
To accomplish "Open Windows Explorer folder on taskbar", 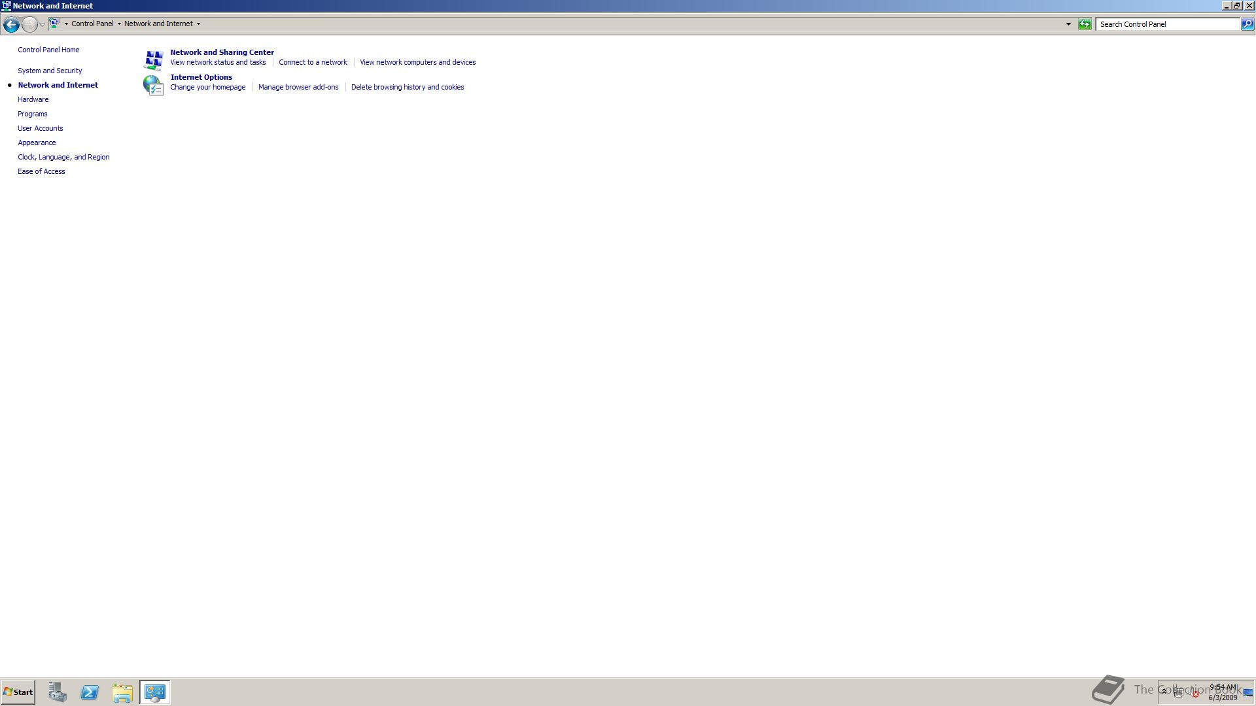I will click(x=122, y=692).
